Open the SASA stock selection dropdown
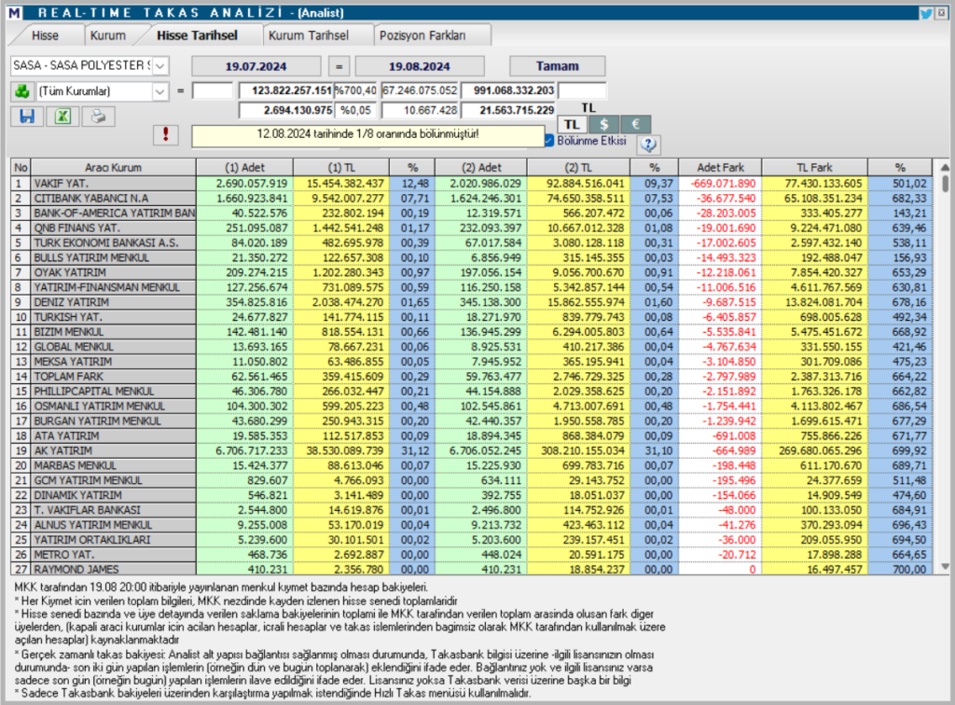The width and height of the screenshot is (955, 705). coord(160,66)
